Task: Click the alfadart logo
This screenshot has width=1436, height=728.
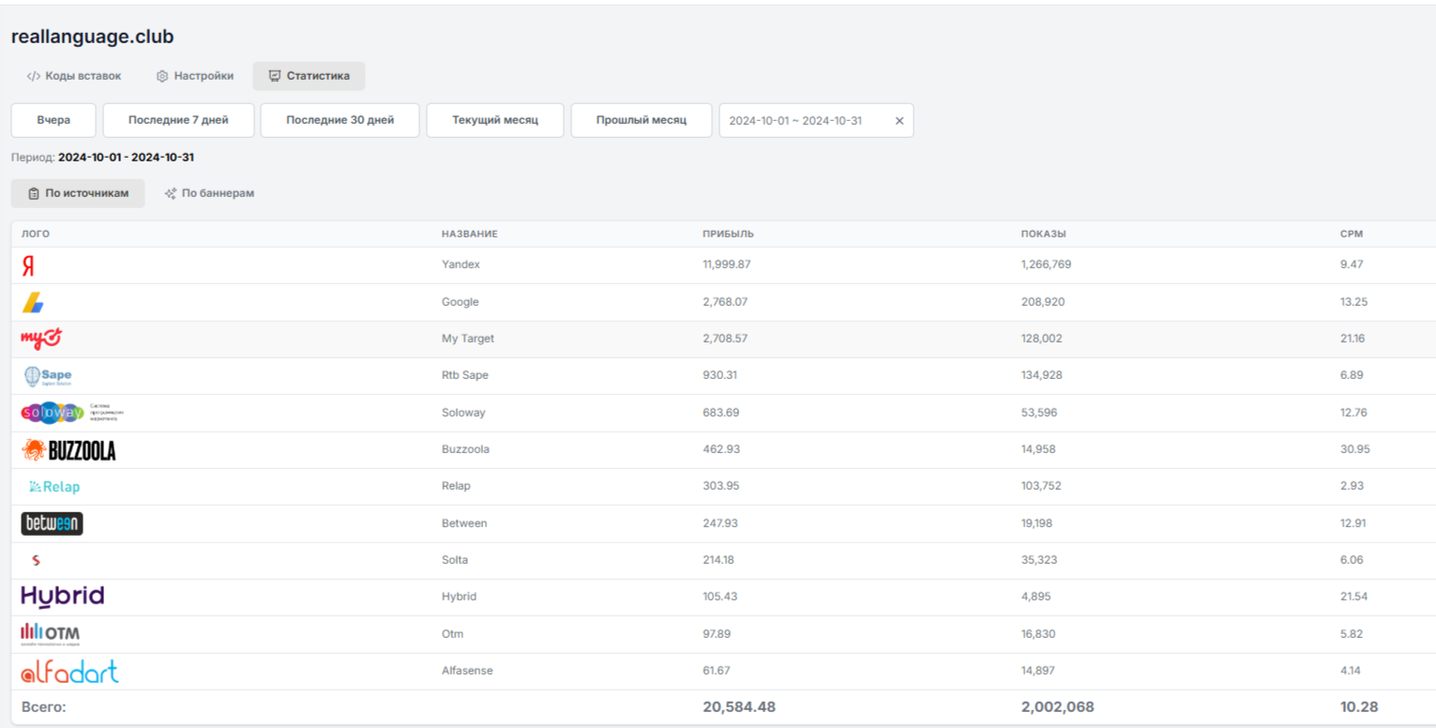Action: (x=69, y=672)
